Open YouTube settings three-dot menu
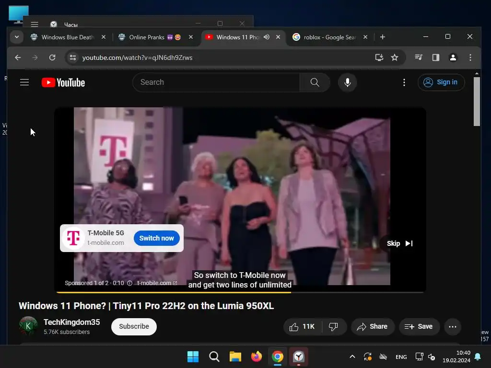 404,82
